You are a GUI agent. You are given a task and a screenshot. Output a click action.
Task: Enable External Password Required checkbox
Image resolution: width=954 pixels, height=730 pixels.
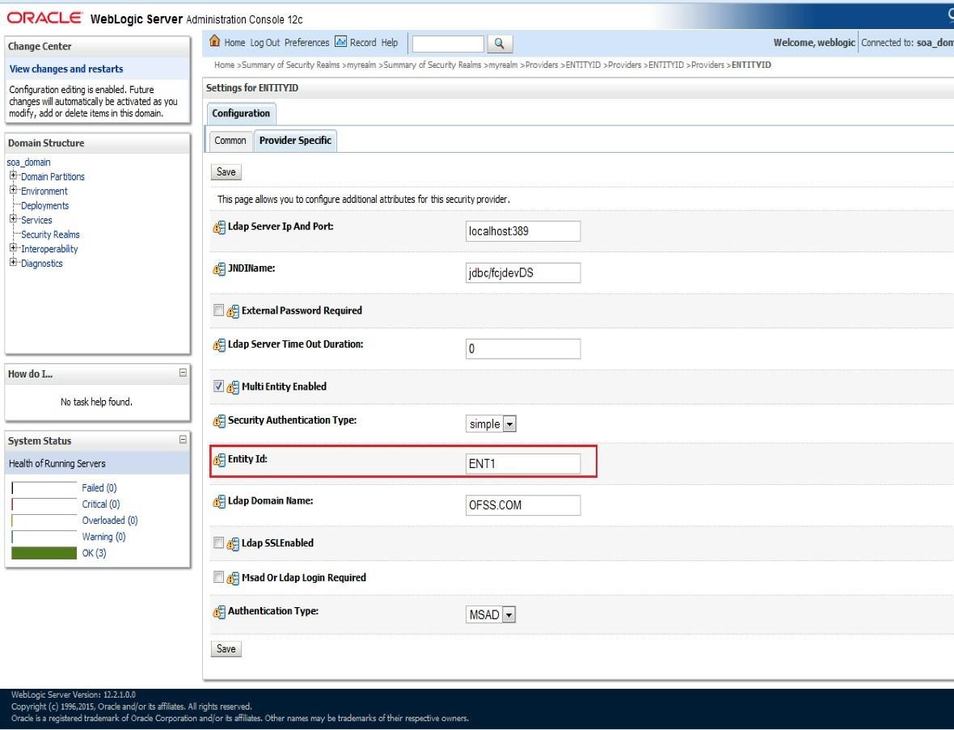(x=218, y=310)
